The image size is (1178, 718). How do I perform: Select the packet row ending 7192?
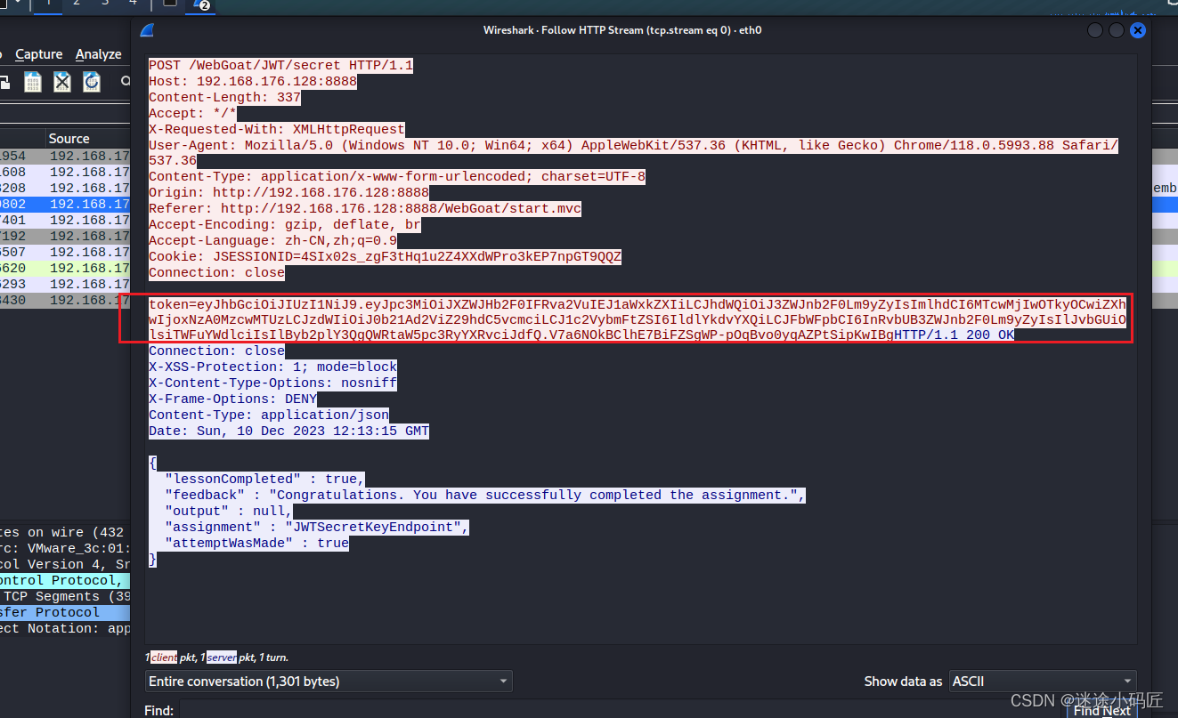tap(65, 236)
